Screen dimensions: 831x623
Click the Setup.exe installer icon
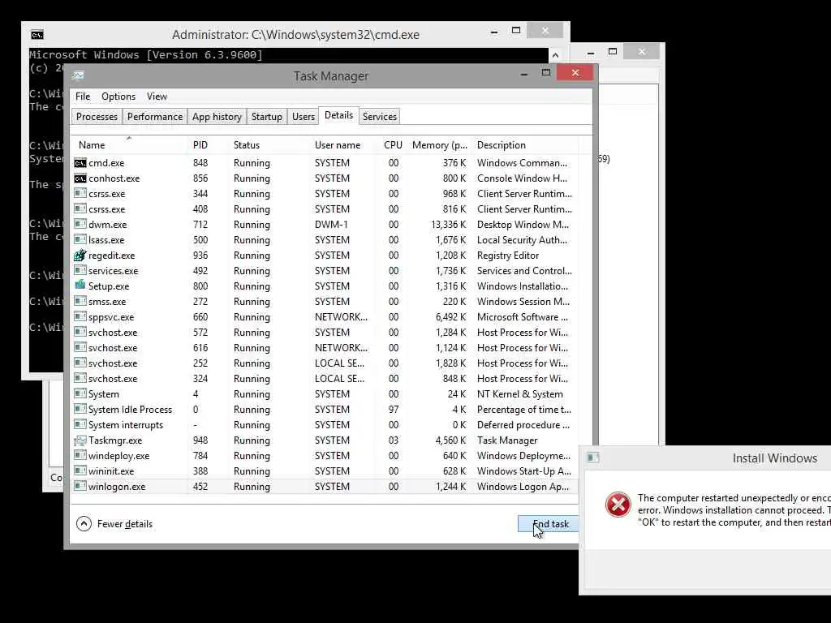point(80,285)
